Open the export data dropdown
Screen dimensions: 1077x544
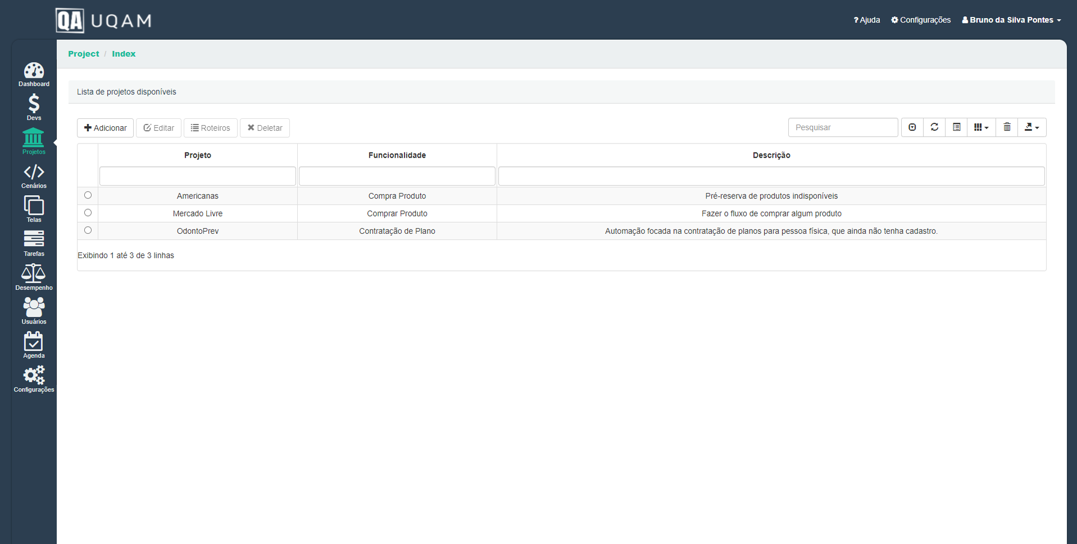click(1031, 127)
